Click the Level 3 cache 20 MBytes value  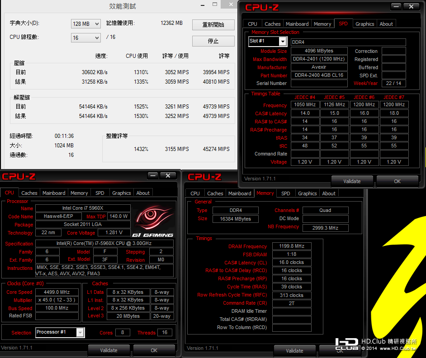128,316
